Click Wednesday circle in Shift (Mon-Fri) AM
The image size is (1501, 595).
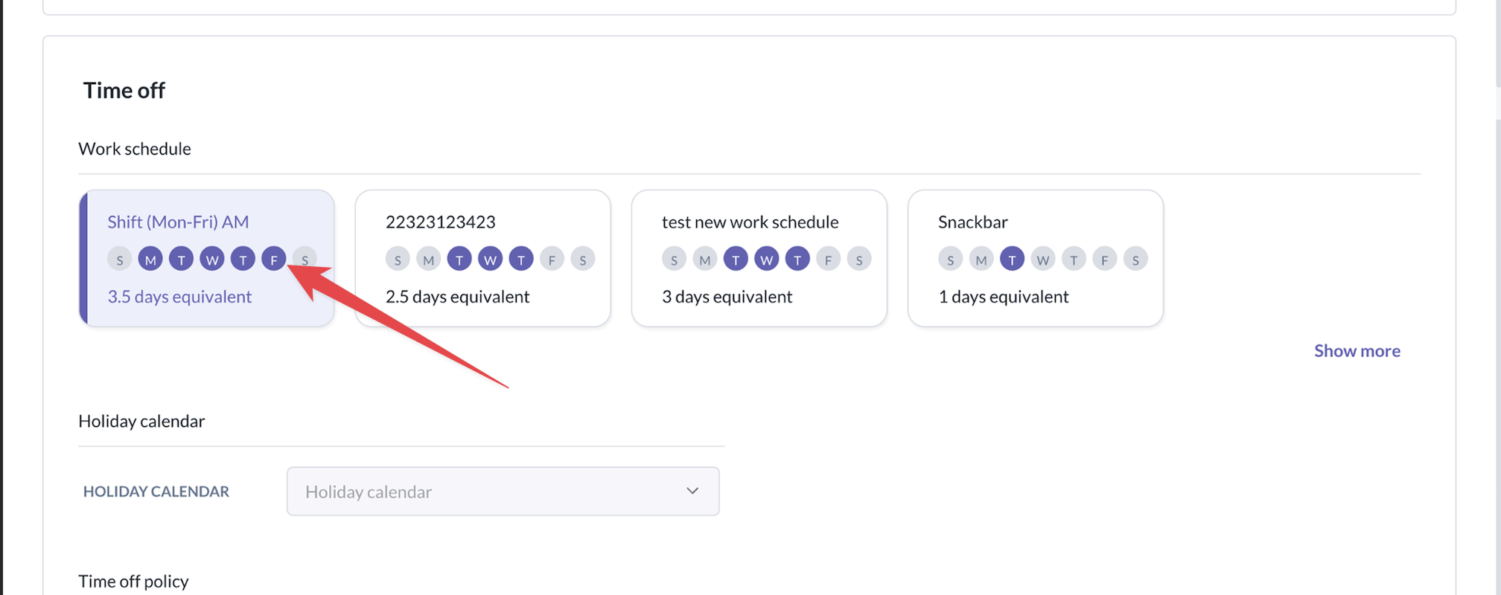pos(212,260)
